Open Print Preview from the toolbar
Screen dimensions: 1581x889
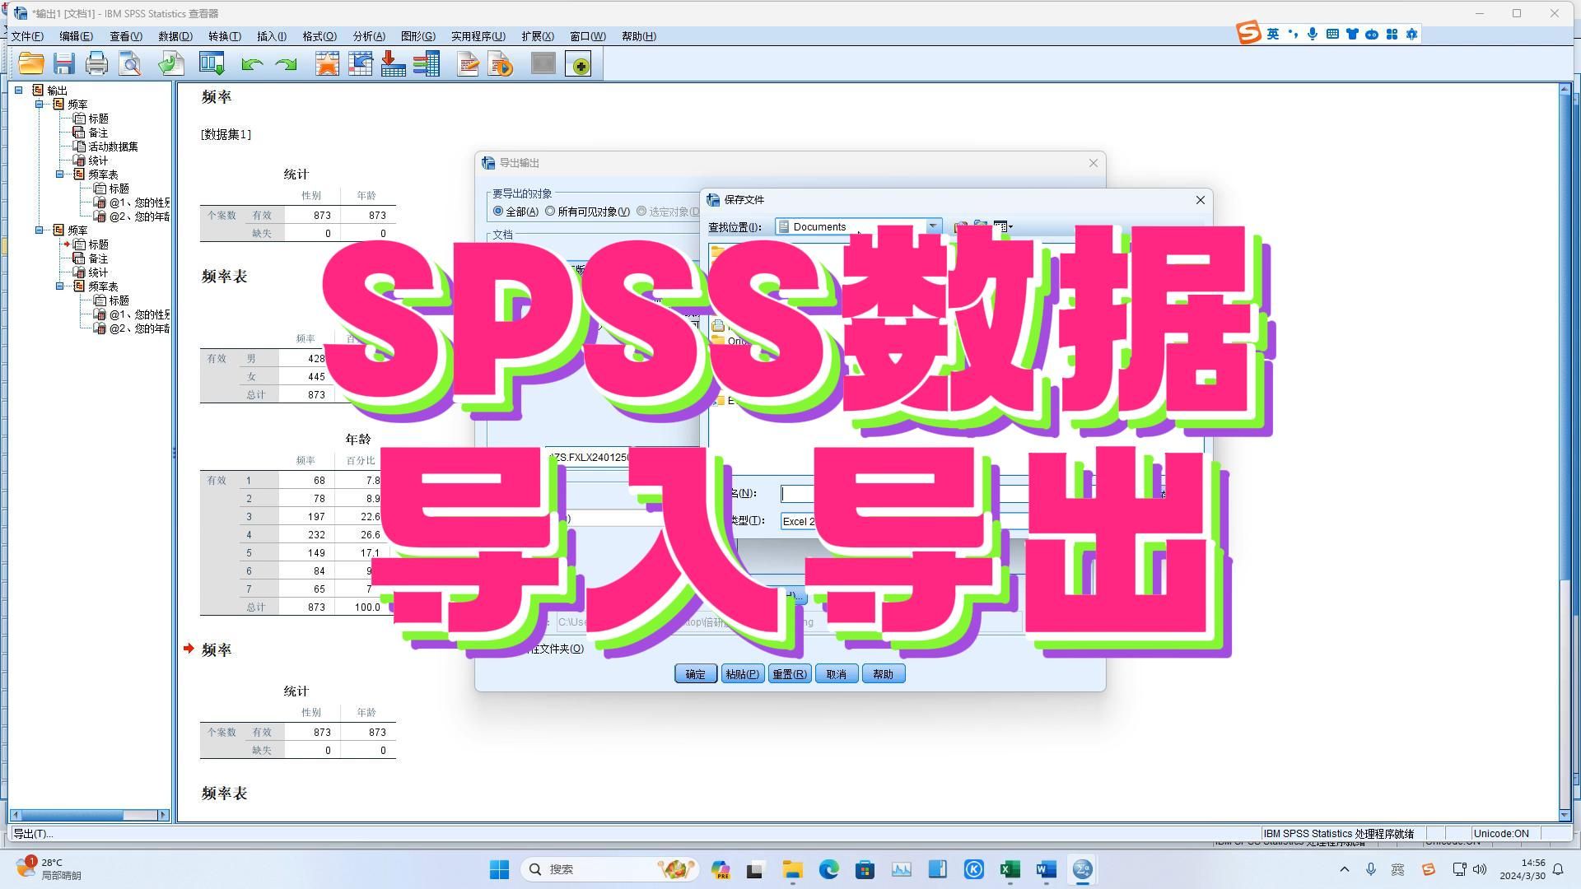click(x=130, y=63)
